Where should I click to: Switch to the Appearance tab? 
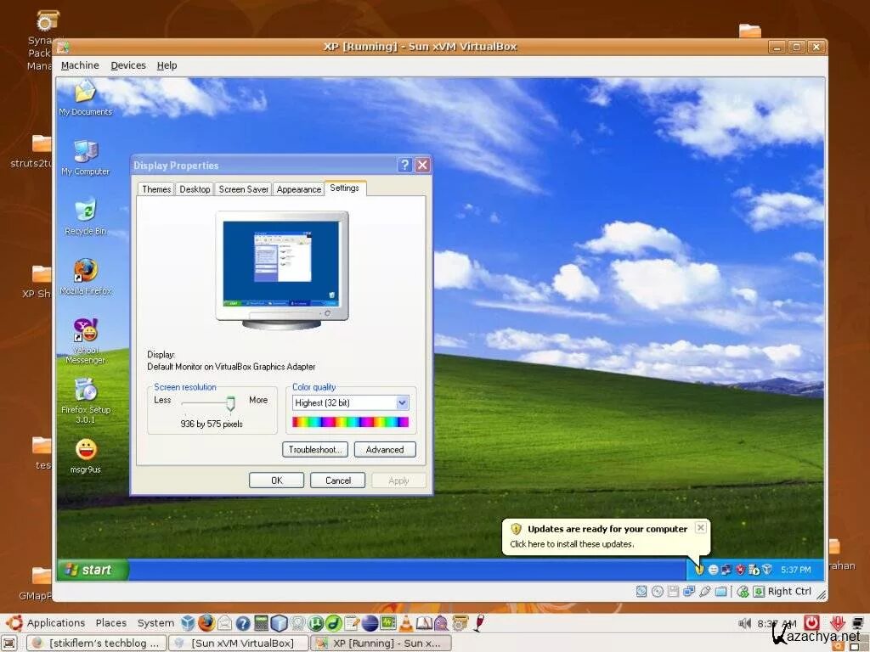[x=298, y=189]
